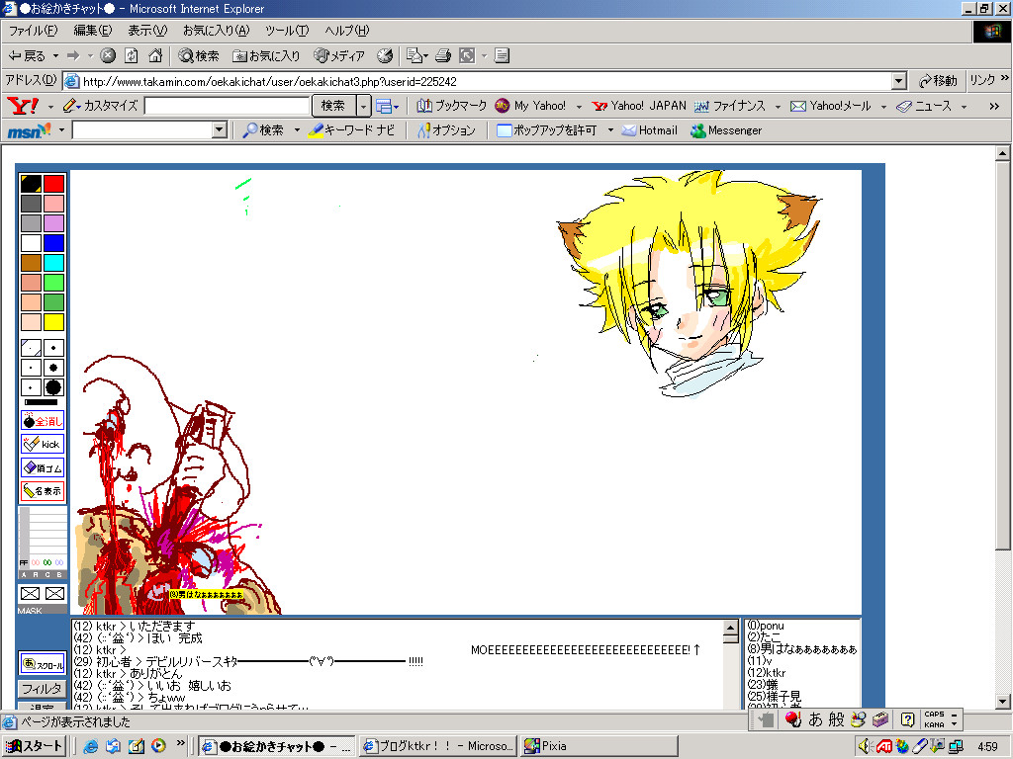The height and width of the screenshot is (759, 1013).
Task: Open the msn search combo box dropdown
Action: tap(220, 130)
